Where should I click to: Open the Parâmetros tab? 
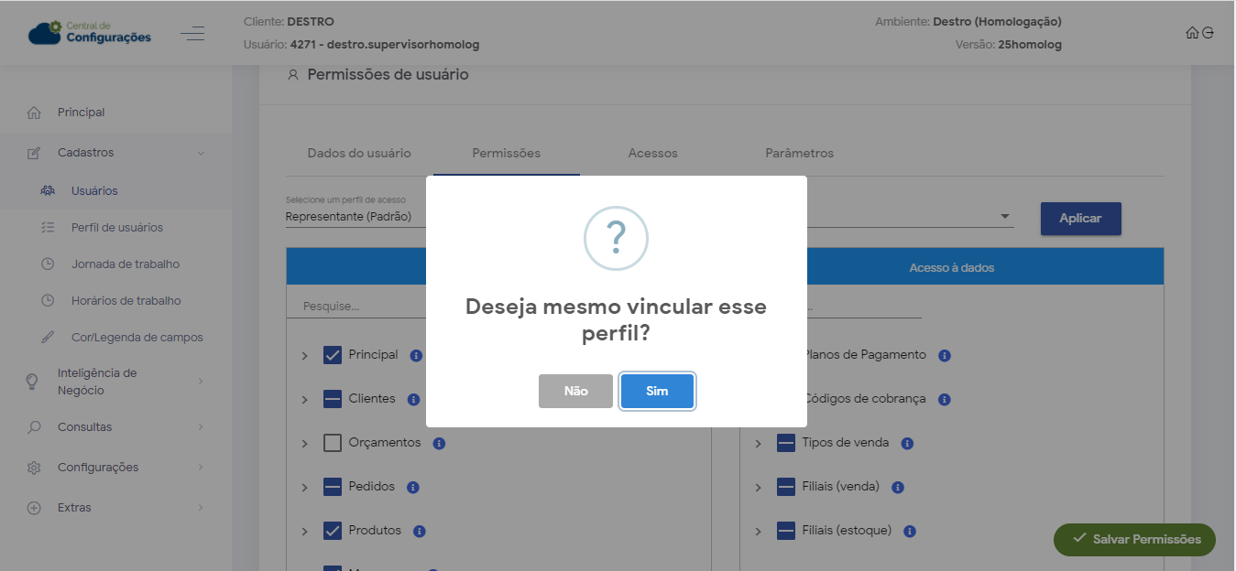(800, 153)
